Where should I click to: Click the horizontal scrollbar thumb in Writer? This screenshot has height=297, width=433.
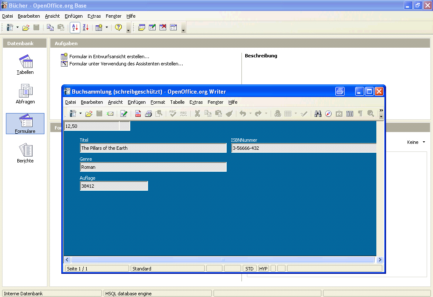click(x=223, y=259)
